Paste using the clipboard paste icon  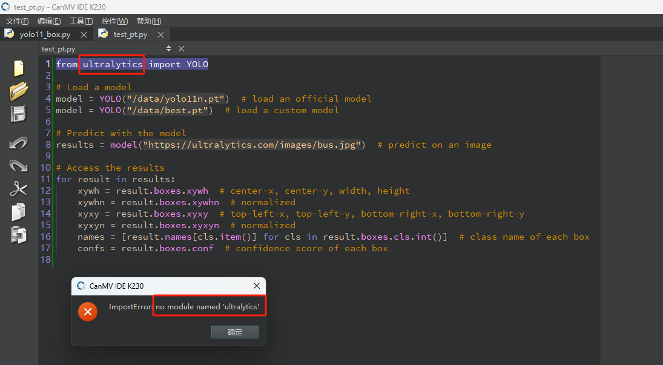(19, 235)
